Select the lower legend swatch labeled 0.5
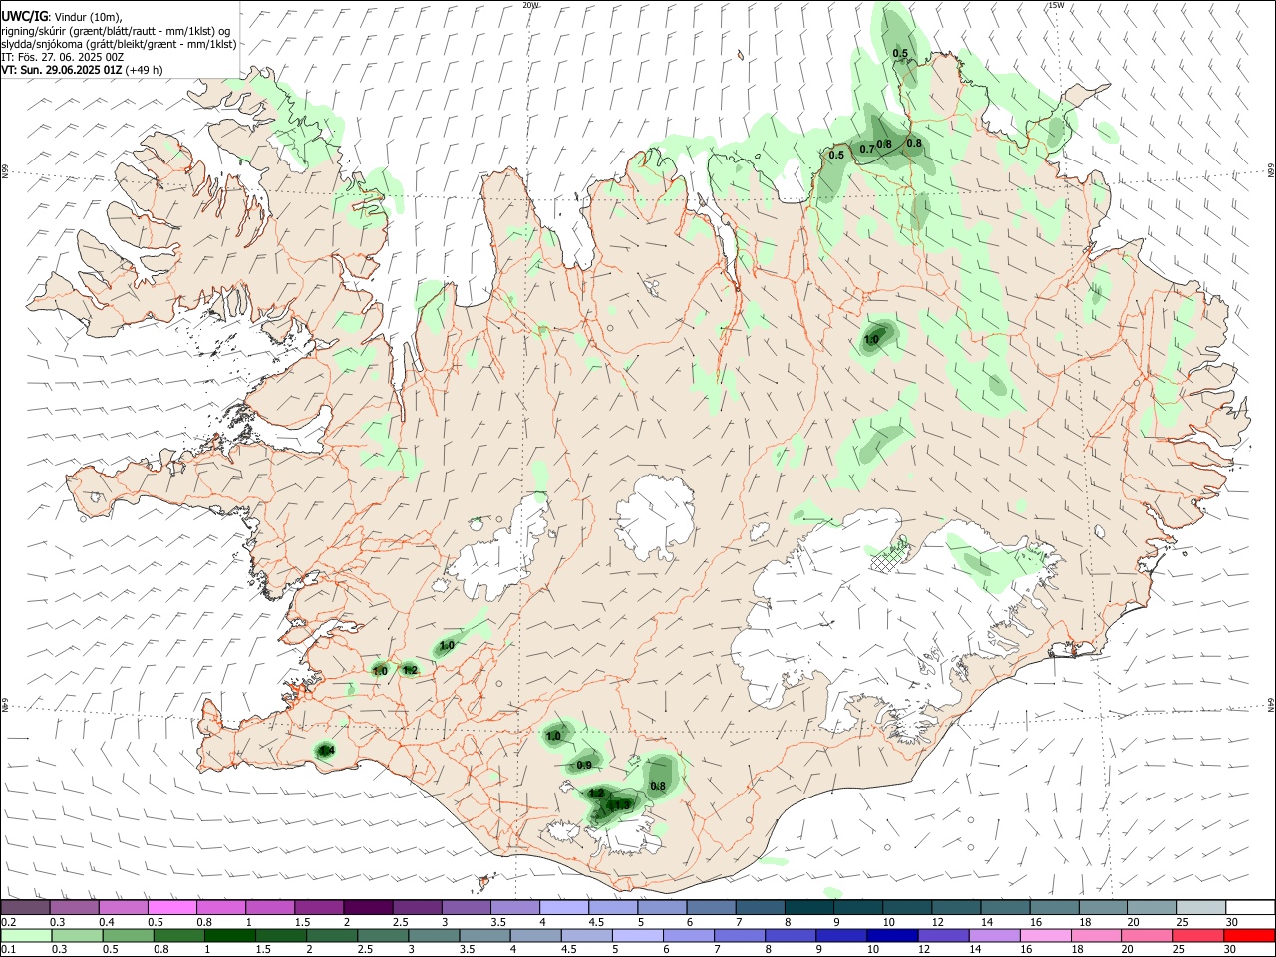 [128, 935]
